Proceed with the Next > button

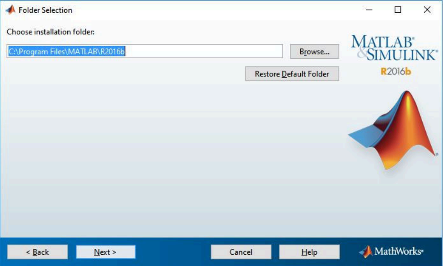click(105, 252)
